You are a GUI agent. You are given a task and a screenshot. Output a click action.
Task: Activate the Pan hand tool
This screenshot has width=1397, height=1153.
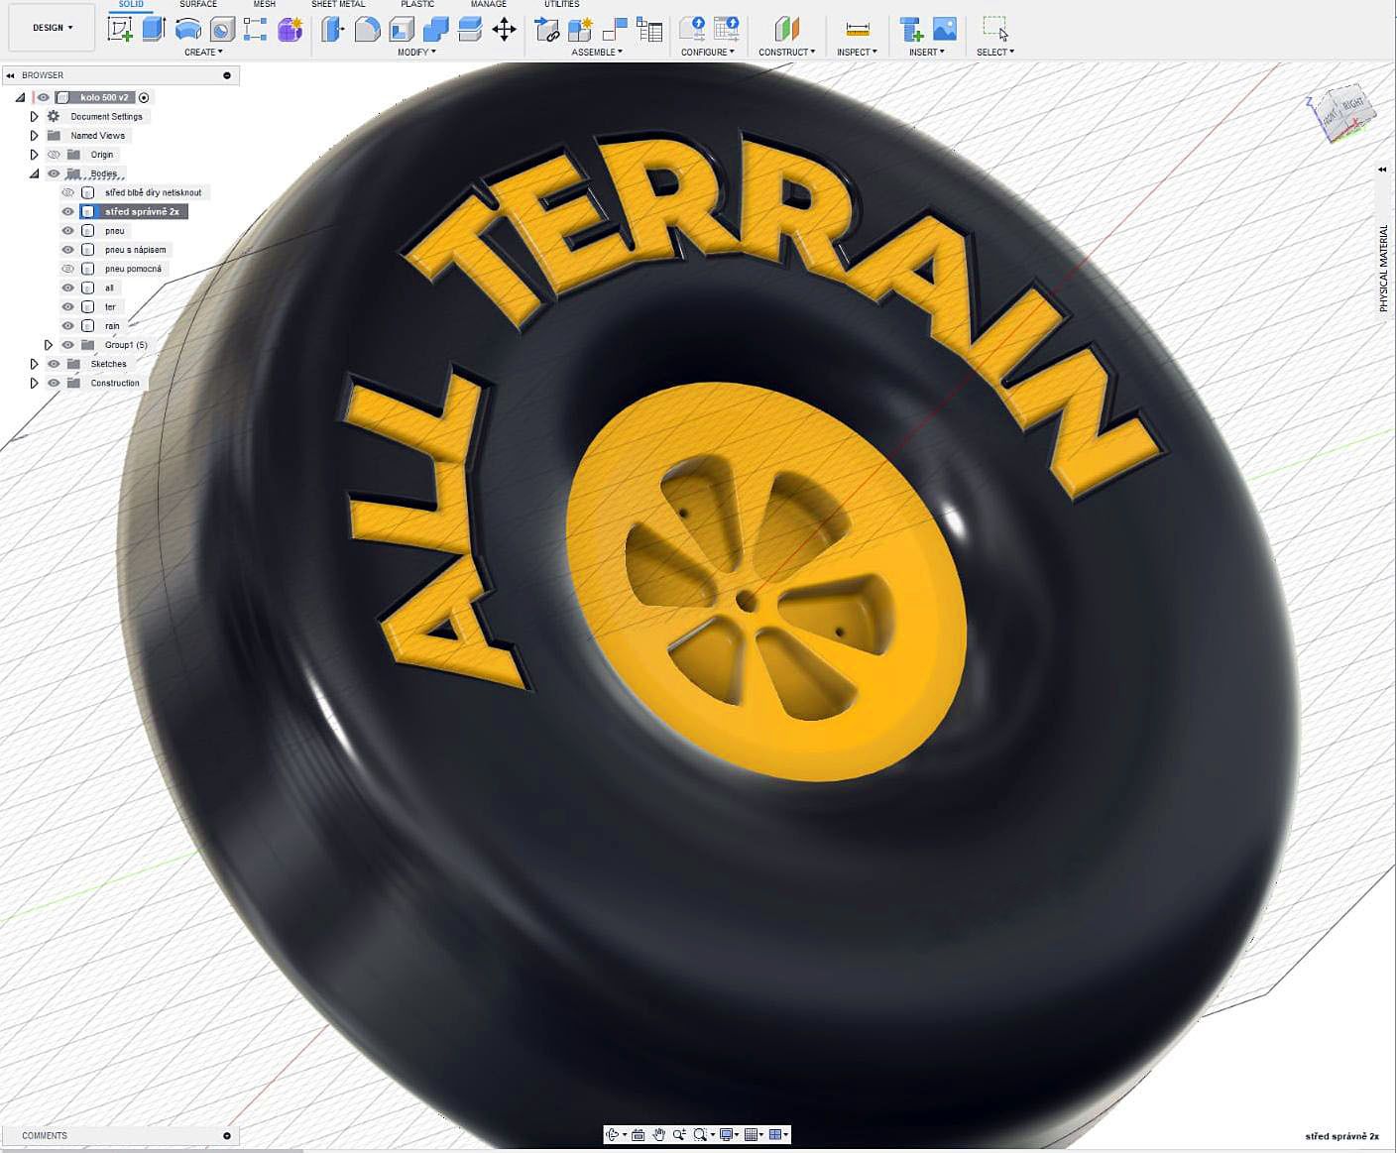(x=658, y=1134)
